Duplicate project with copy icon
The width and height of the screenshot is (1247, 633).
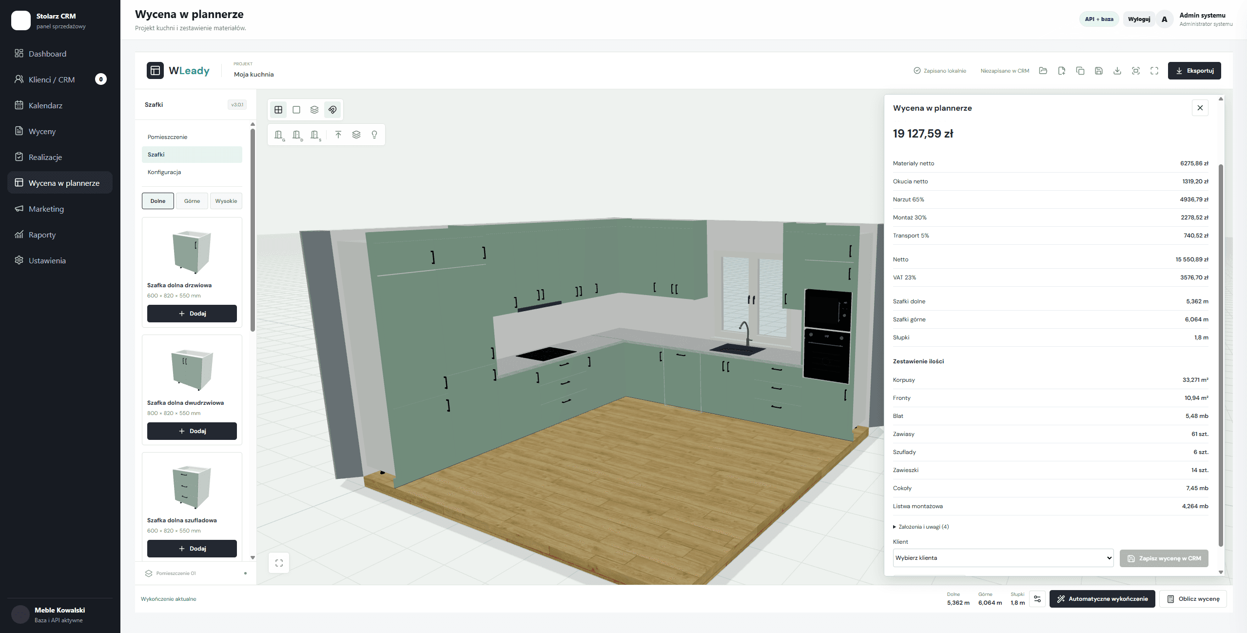tap(1080, 71)
